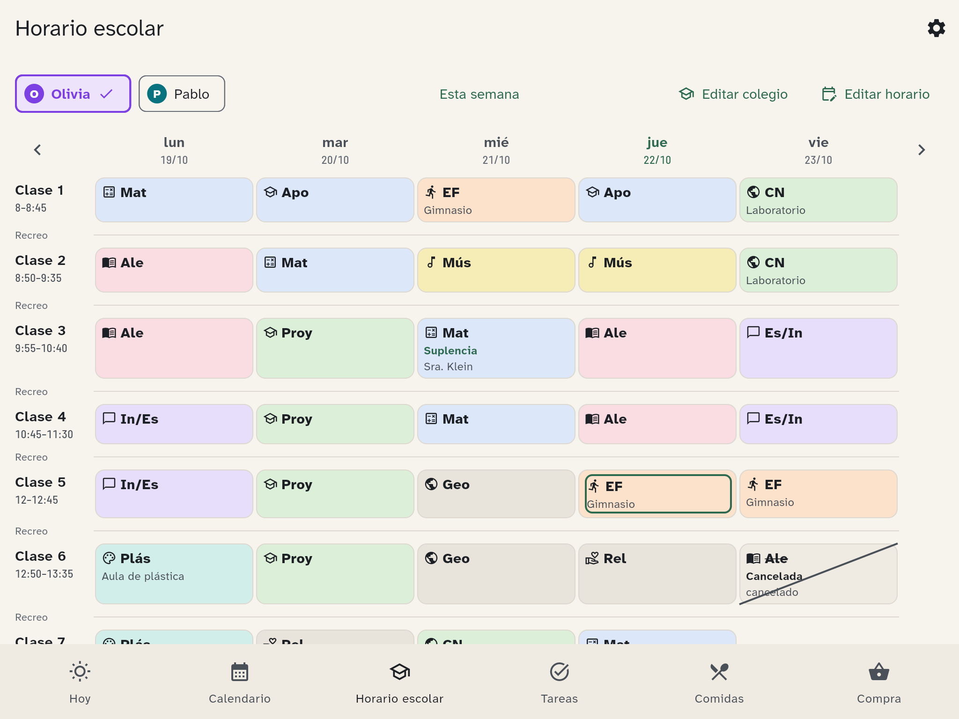This screenshot has height=719, width=959.
Task: Click Editar colegio button
Action: (x=733, y=94)
